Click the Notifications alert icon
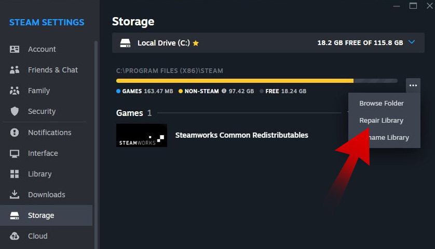This screenshot has height=249, width=435. pyautogui.click(x=15, y=133)
